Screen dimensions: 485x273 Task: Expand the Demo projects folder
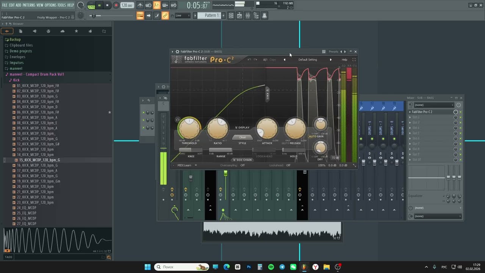pyautogui.click(x=20, y=51)
